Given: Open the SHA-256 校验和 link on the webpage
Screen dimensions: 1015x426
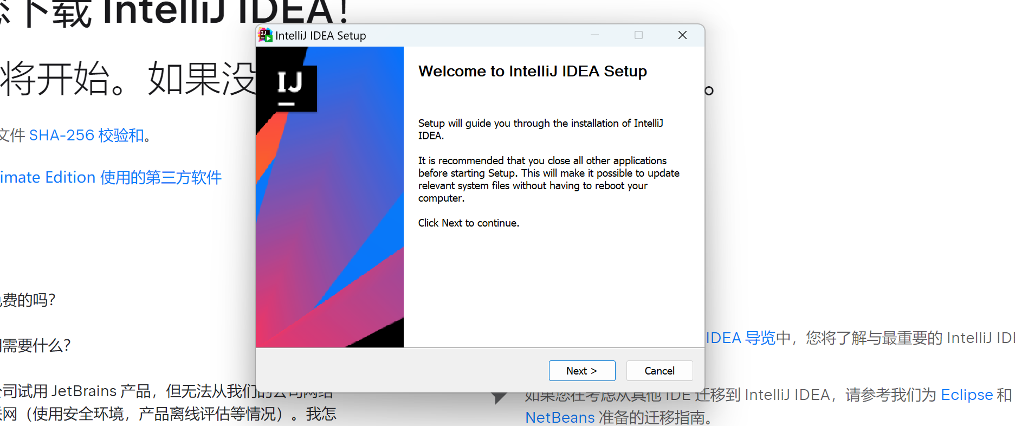Looking at the screenshot, I should point(87,135).
